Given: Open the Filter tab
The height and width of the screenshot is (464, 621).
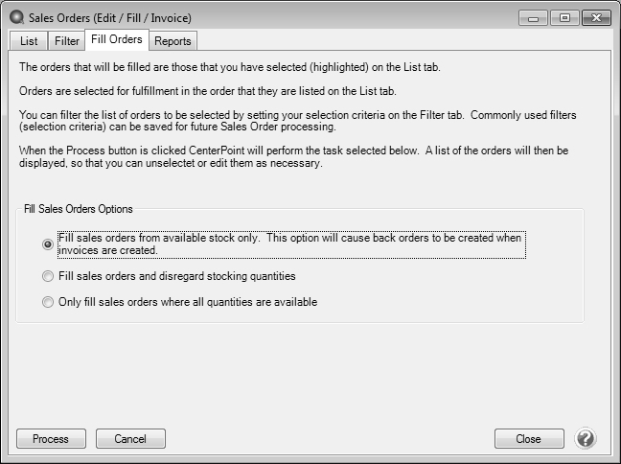Looking at the screenshot, I should click(66, 41).
